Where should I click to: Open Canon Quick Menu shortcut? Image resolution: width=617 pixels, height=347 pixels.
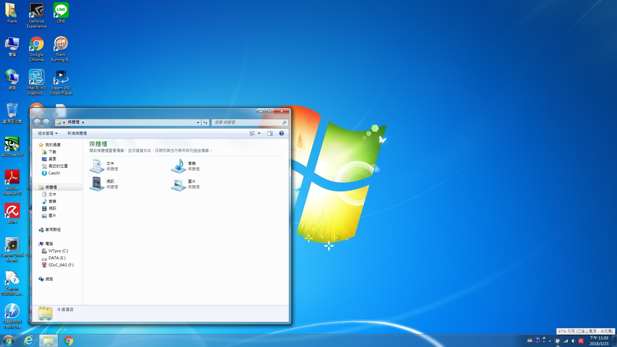tap(12, 249)
